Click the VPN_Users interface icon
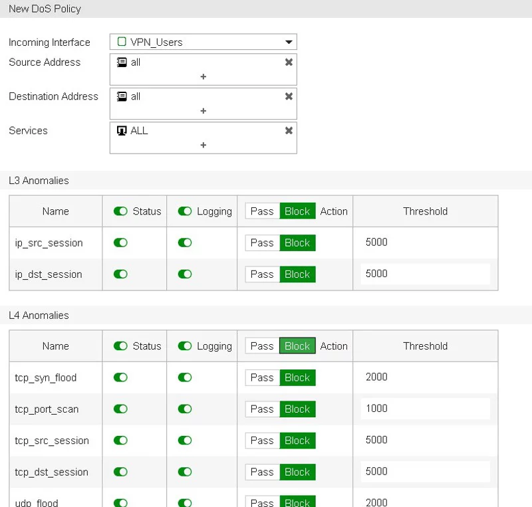Image resolution: width=532 pixels, height=507 pixels. pos(122,42)
